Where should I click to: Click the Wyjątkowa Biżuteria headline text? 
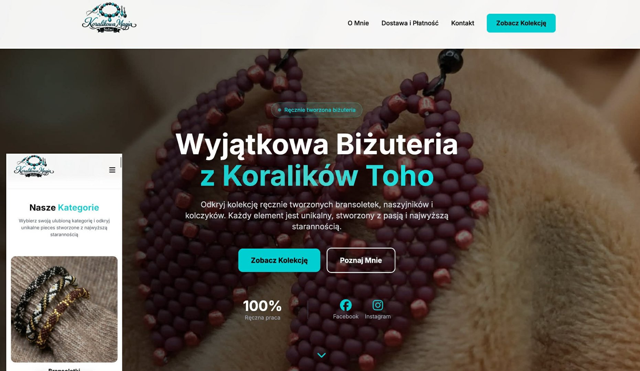317,145
